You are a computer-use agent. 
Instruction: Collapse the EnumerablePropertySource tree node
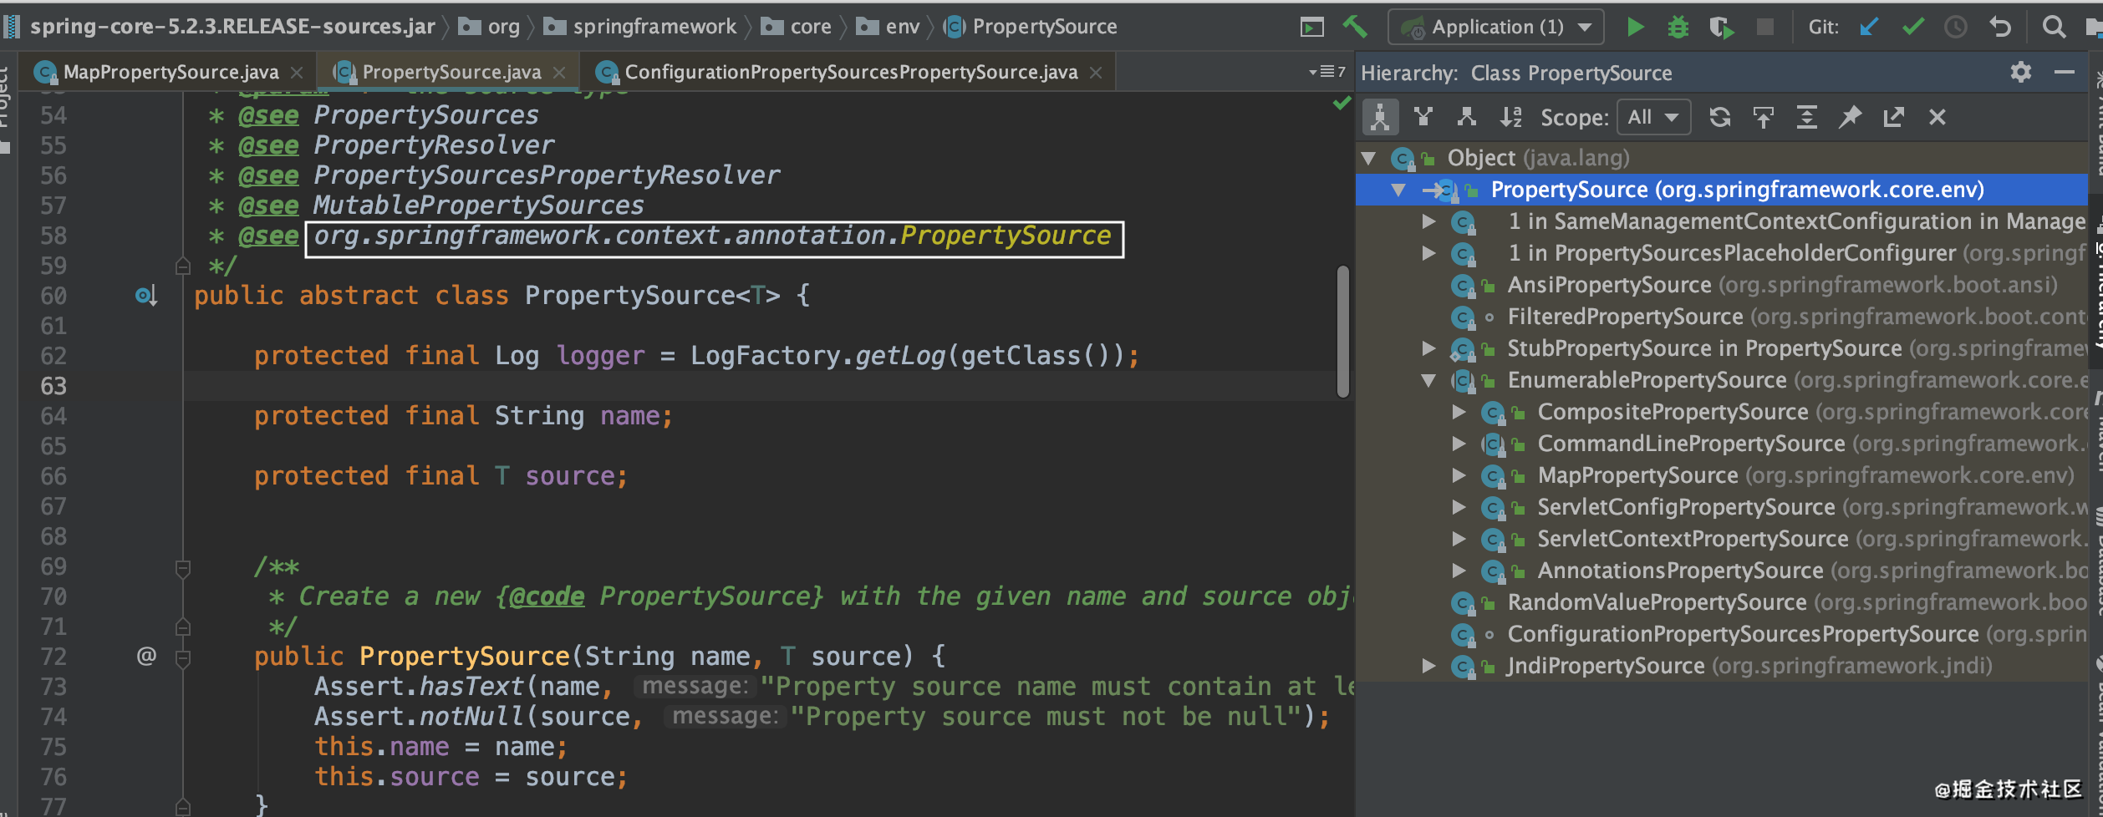1428,380
